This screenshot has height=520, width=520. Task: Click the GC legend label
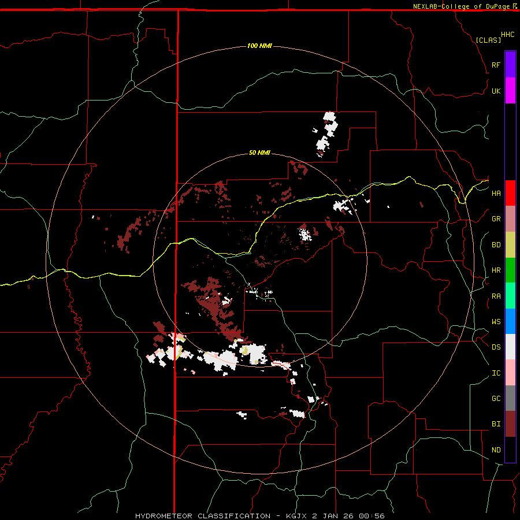496,399
